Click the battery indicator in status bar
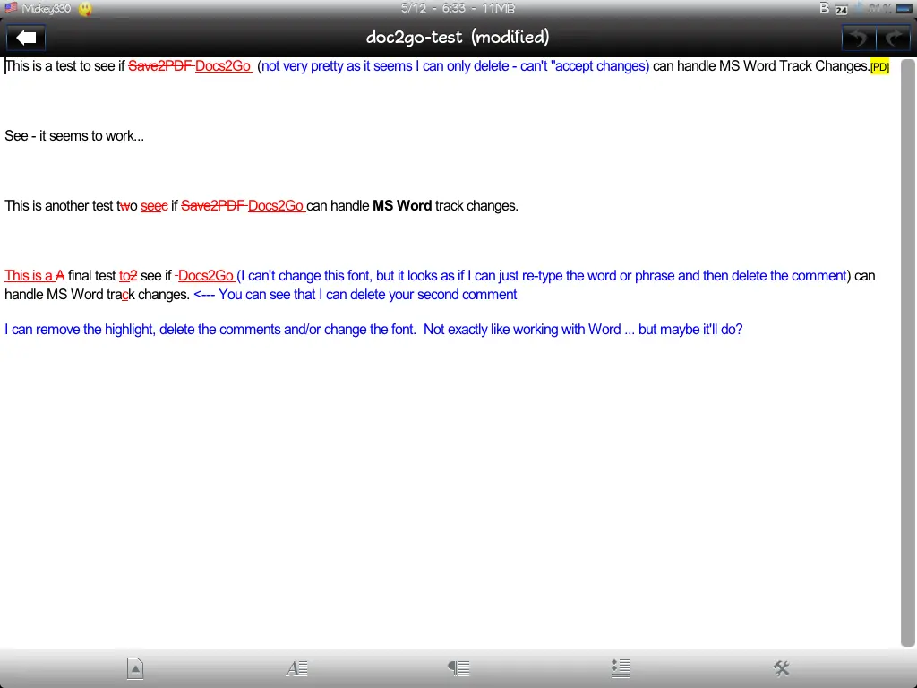 point(904,9)
